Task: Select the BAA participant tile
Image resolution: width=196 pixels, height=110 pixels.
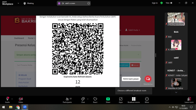Action: tap(176, 32)
